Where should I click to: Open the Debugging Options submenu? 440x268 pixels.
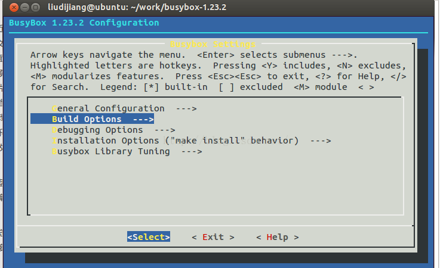click(x=113, y=130)
